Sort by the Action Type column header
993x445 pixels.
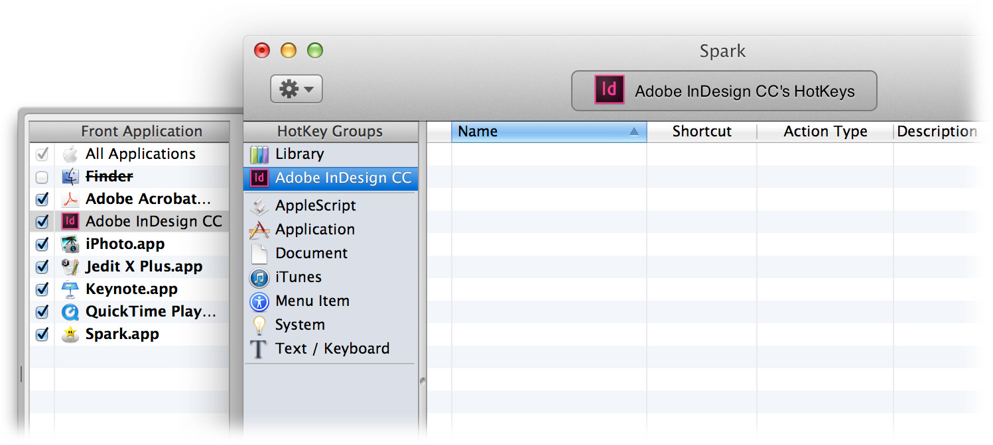click(825, 132)
